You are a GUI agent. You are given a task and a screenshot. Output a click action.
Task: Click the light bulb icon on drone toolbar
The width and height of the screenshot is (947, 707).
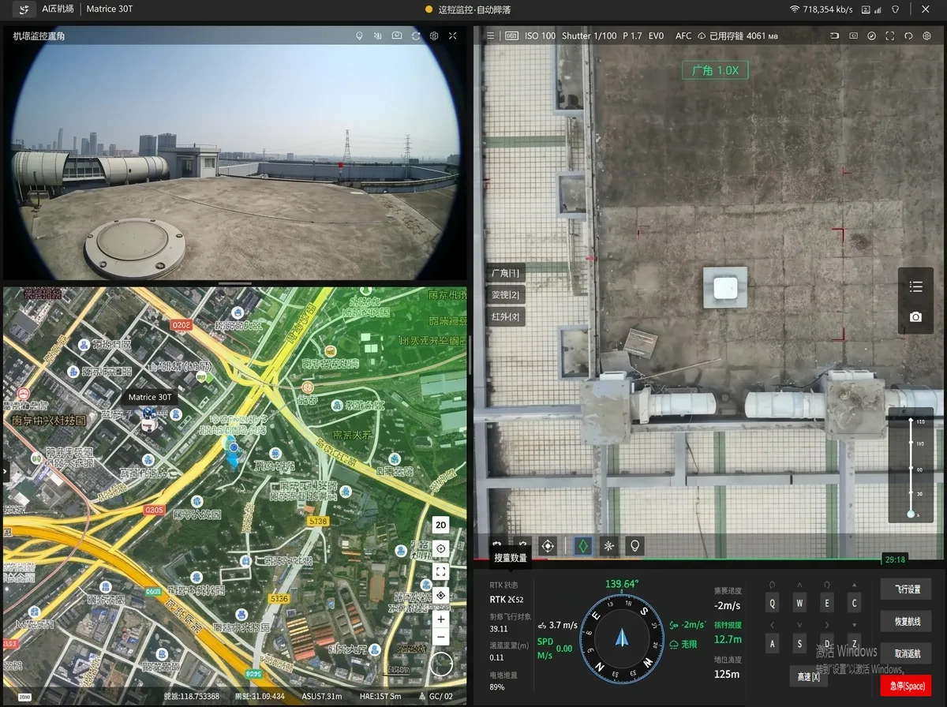pos(634,545)
